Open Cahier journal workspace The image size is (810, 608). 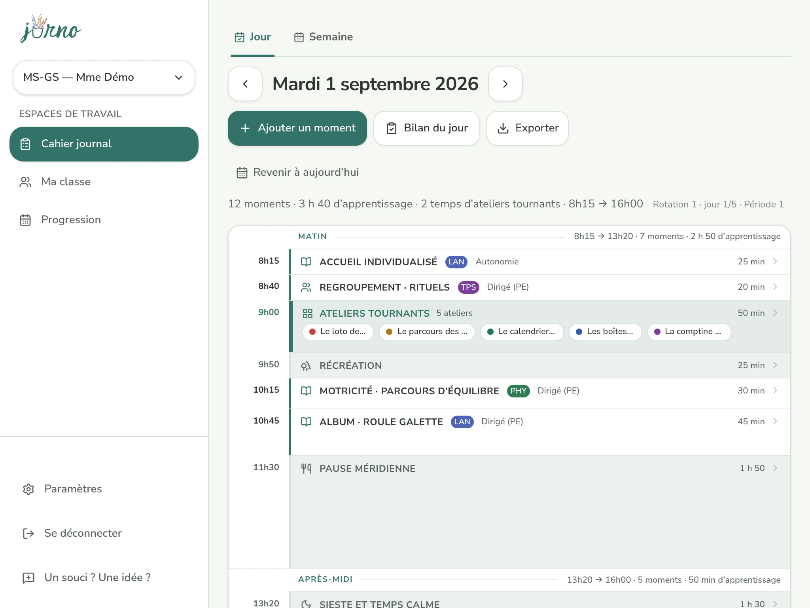pos(104,144)
